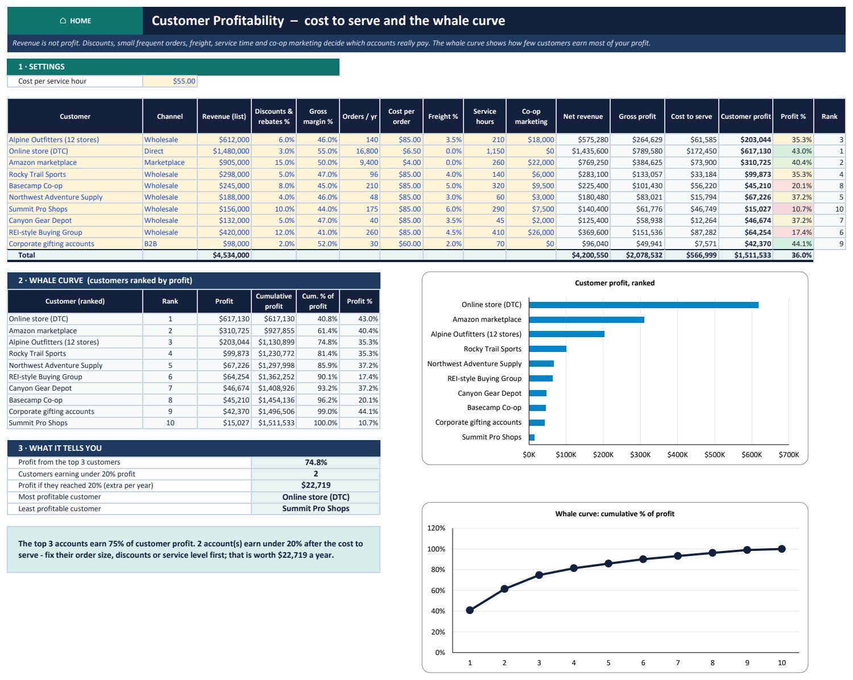Screen dimensions: 853x680
Task: Click the 'Whale curve: cumulative % of profit' title
Action: [615, 514]
